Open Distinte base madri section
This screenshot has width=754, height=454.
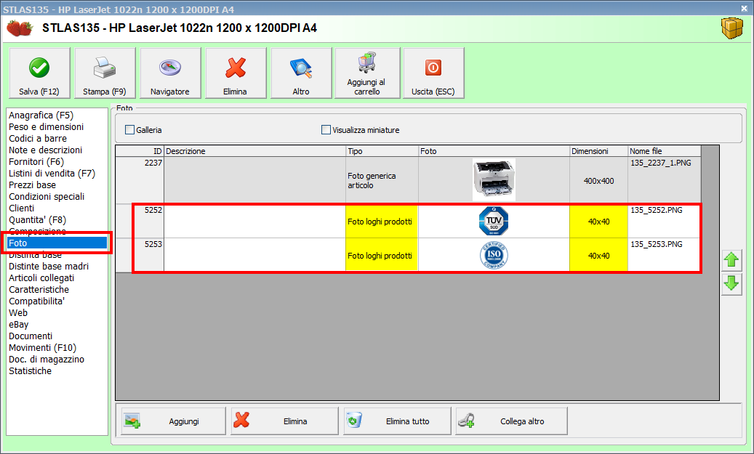pos(49,266)
